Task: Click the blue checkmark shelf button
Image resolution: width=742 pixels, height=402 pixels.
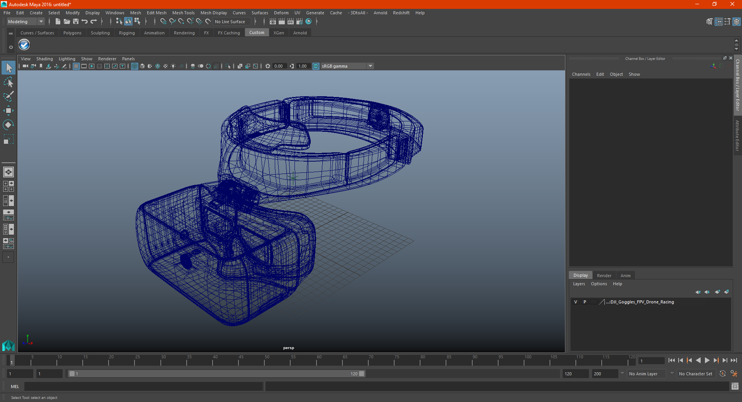Action: coord(24,45)
